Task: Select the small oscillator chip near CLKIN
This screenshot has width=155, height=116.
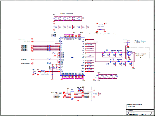Action: (43, 72)
